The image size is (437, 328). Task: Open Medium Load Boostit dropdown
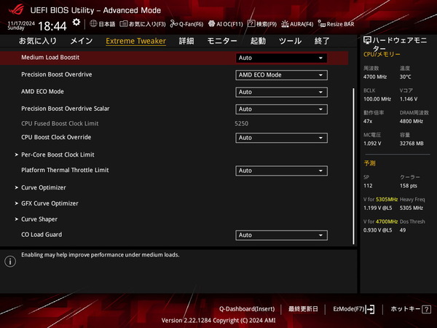(x=281, y=58)
